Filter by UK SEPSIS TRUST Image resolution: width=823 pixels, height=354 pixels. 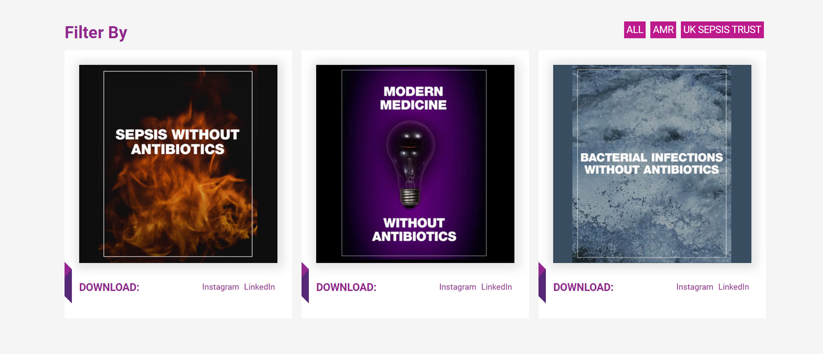722,30
